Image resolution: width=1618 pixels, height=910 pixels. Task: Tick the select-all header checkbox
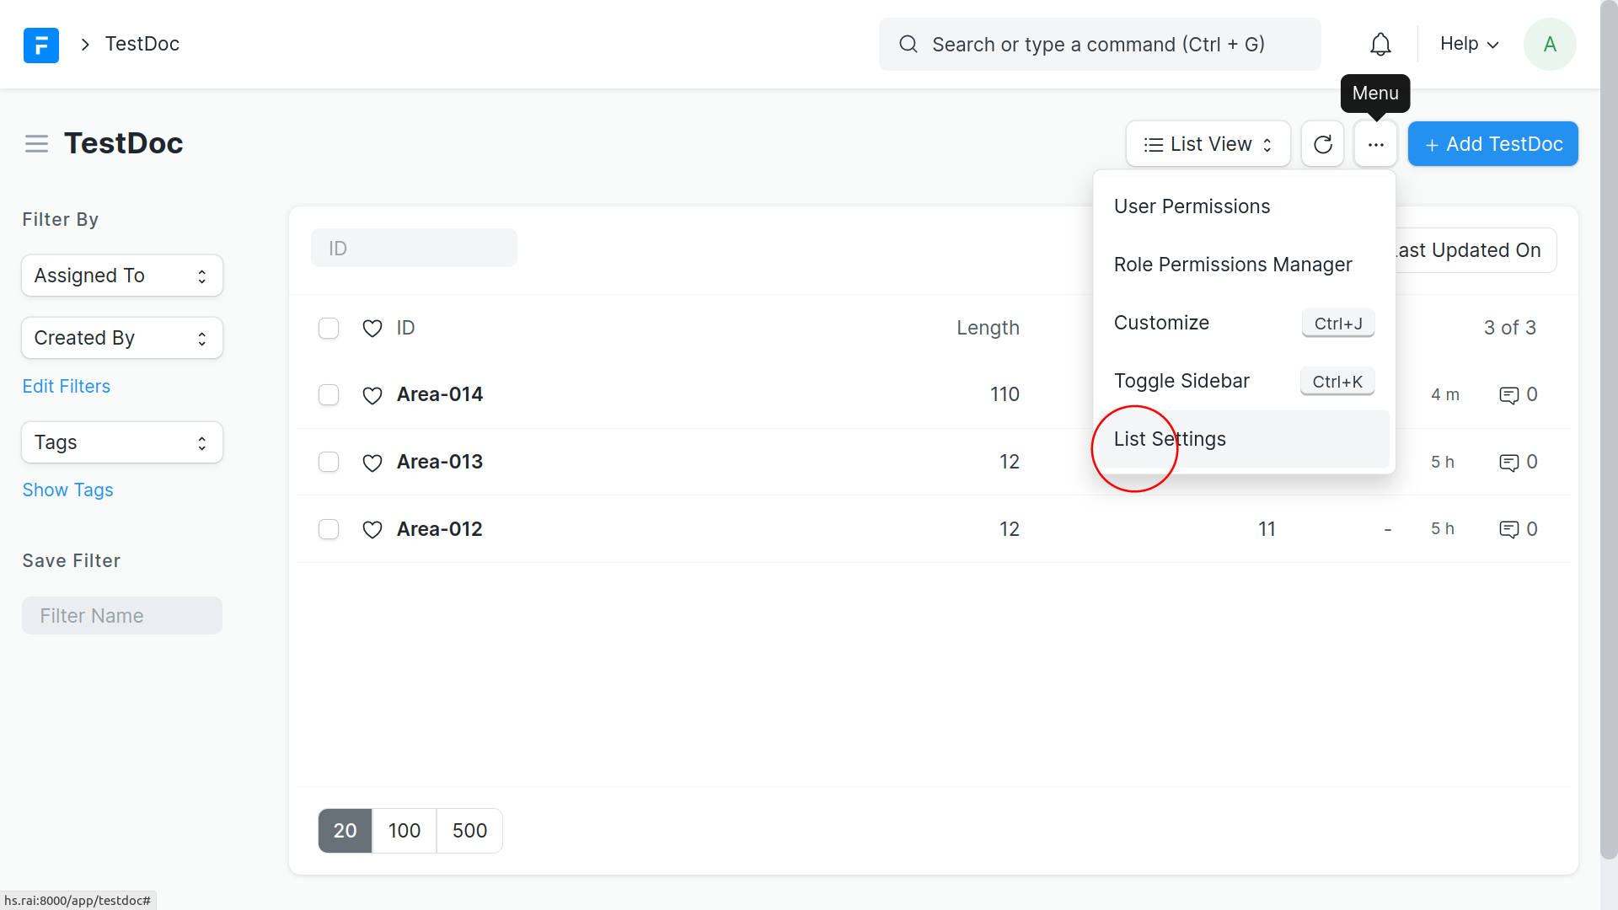pyautogui.click(x=329, y=328)
